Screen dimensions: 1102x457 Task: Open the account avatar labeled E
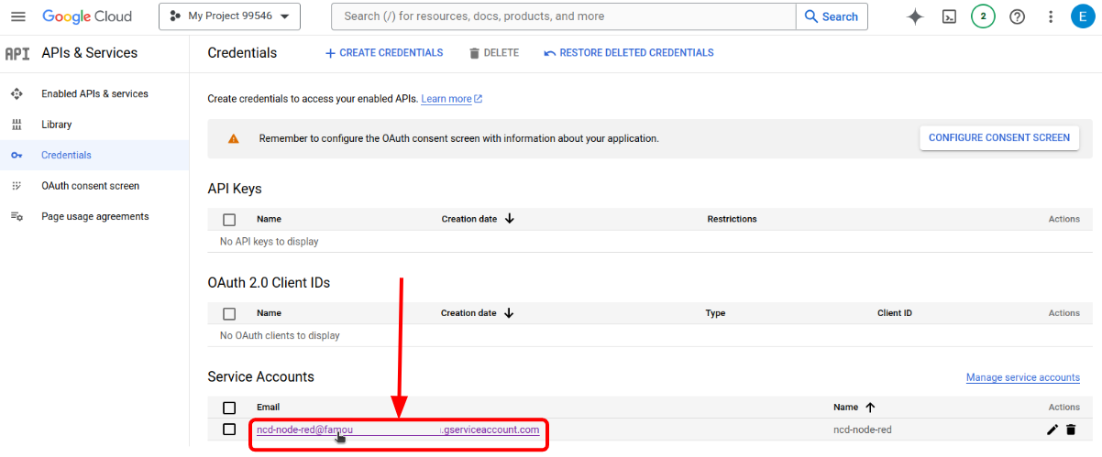1084,16
